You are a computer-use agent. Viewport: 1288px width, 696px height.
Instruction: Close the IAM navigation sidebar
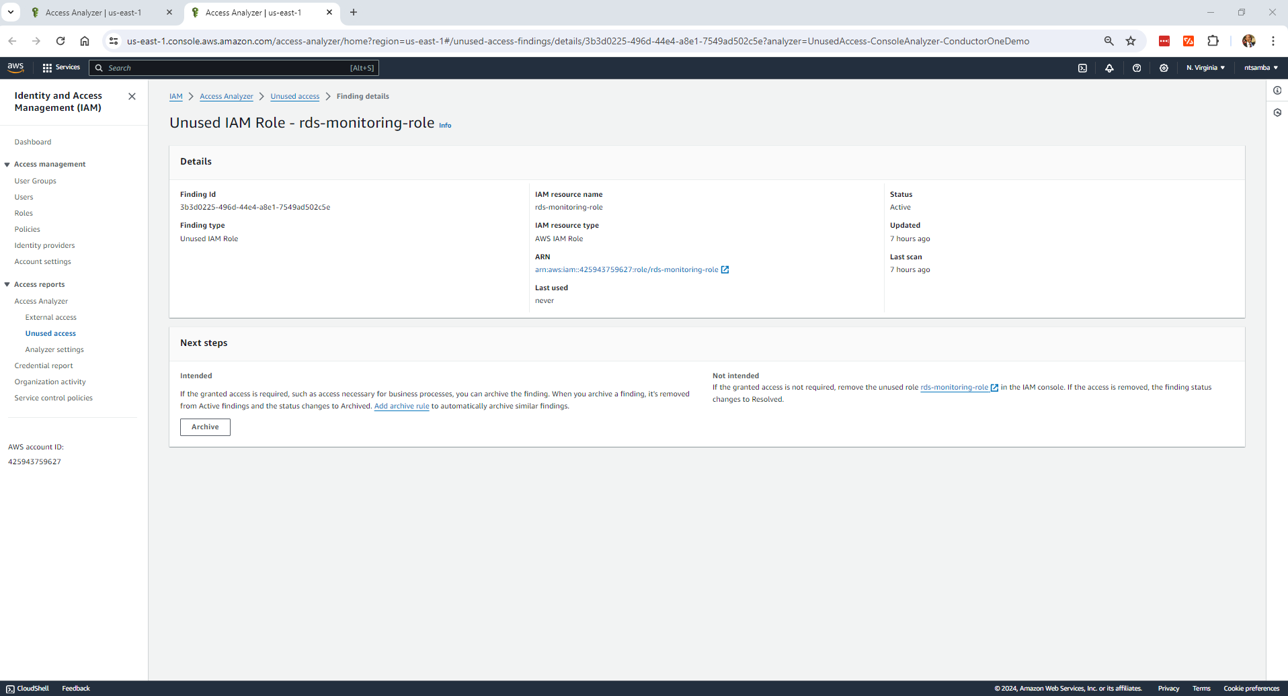132,97
